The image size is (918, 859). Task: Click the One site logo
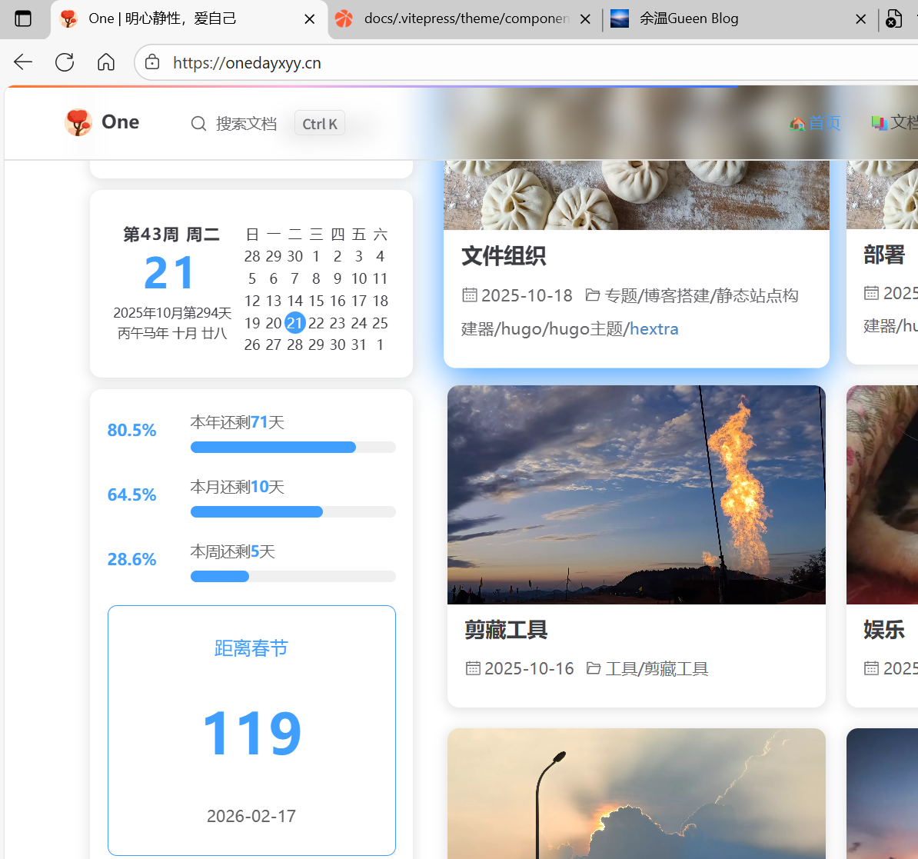(78, 122)
